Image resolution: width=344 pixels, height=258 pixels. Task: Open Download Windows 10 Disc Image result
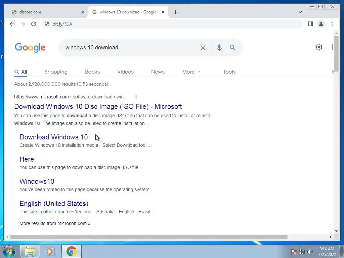click(98, 106)
